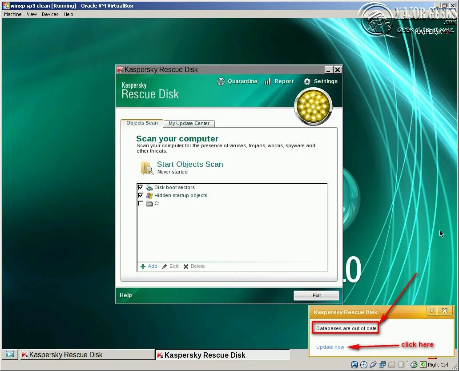Viewport: 459px width, 371px height.
Task: Click the 'Hidden startup objects' row label
Action: click(181, 195)
